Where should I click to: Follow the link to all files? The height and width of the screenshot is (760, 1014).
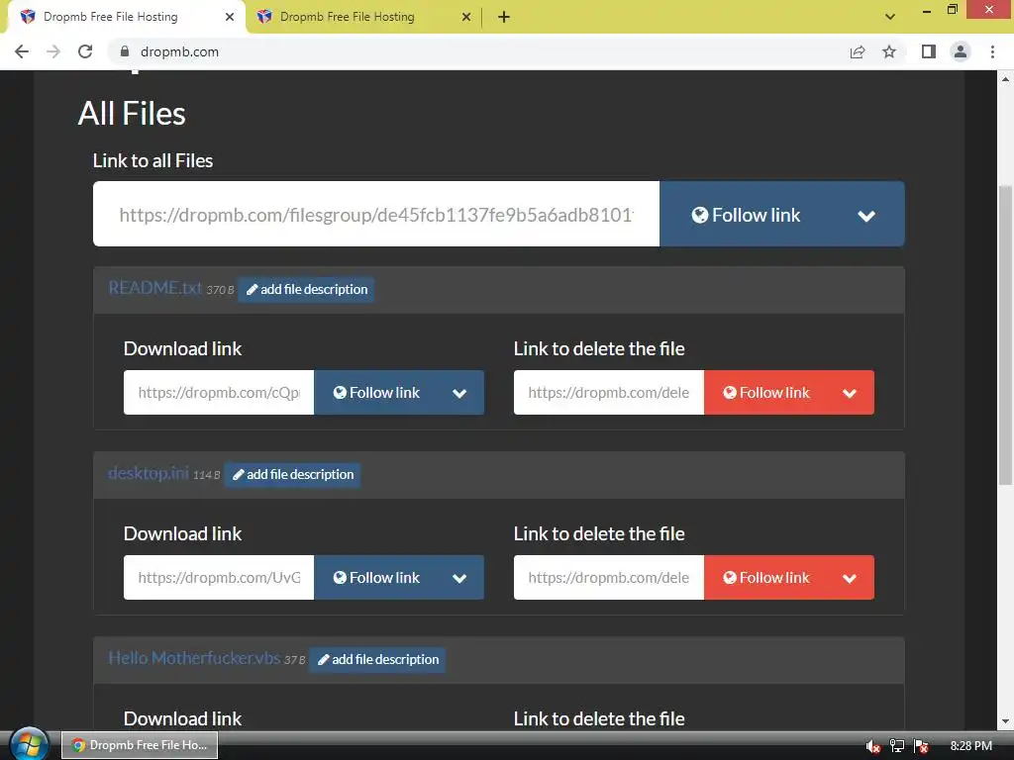[746, 215]
